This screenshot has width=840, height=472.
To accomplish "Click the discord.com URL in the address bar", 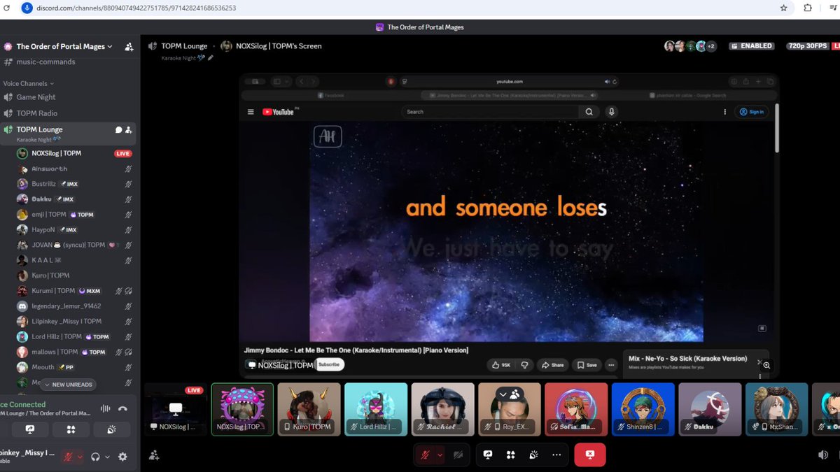I will tap(136, 8).
